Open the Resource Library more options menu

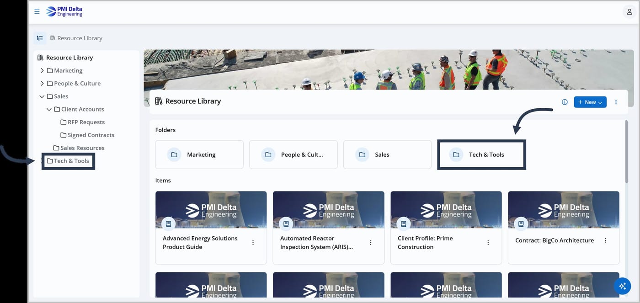(616, 102)
